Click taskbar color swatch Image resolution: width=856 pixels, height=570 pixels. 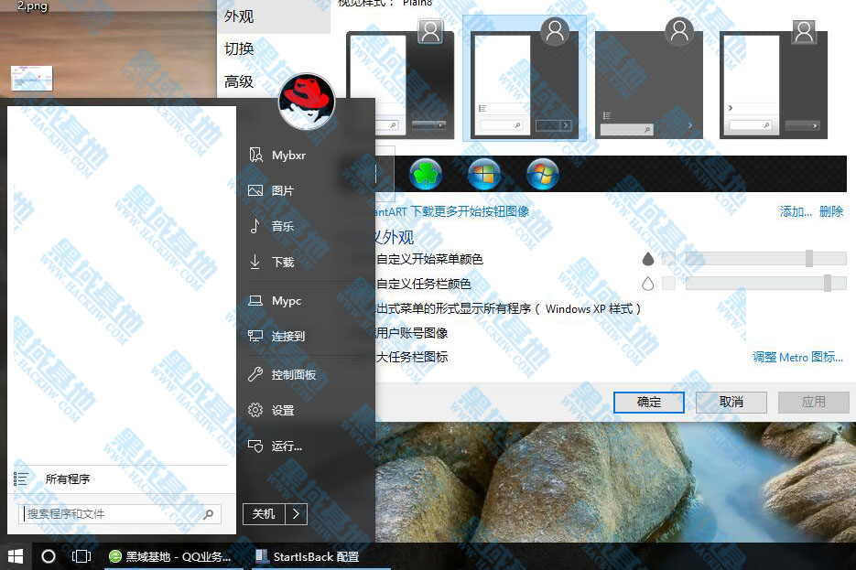click(x=668, y=283)
